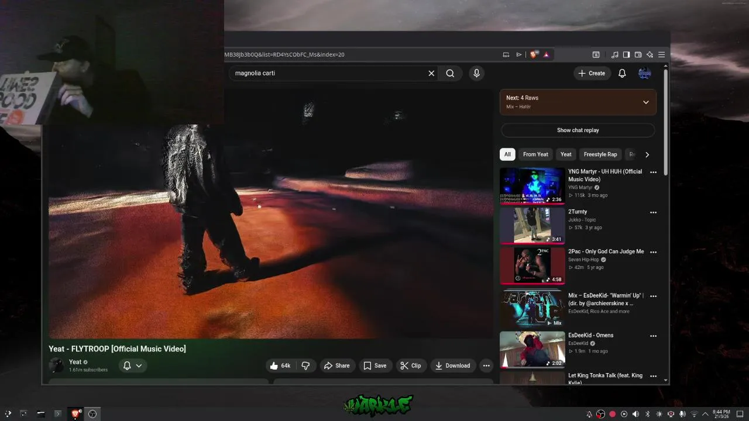Clear the YouTube search box text
749x421 pixels.
pyautogui.click(x=431, y=73)
